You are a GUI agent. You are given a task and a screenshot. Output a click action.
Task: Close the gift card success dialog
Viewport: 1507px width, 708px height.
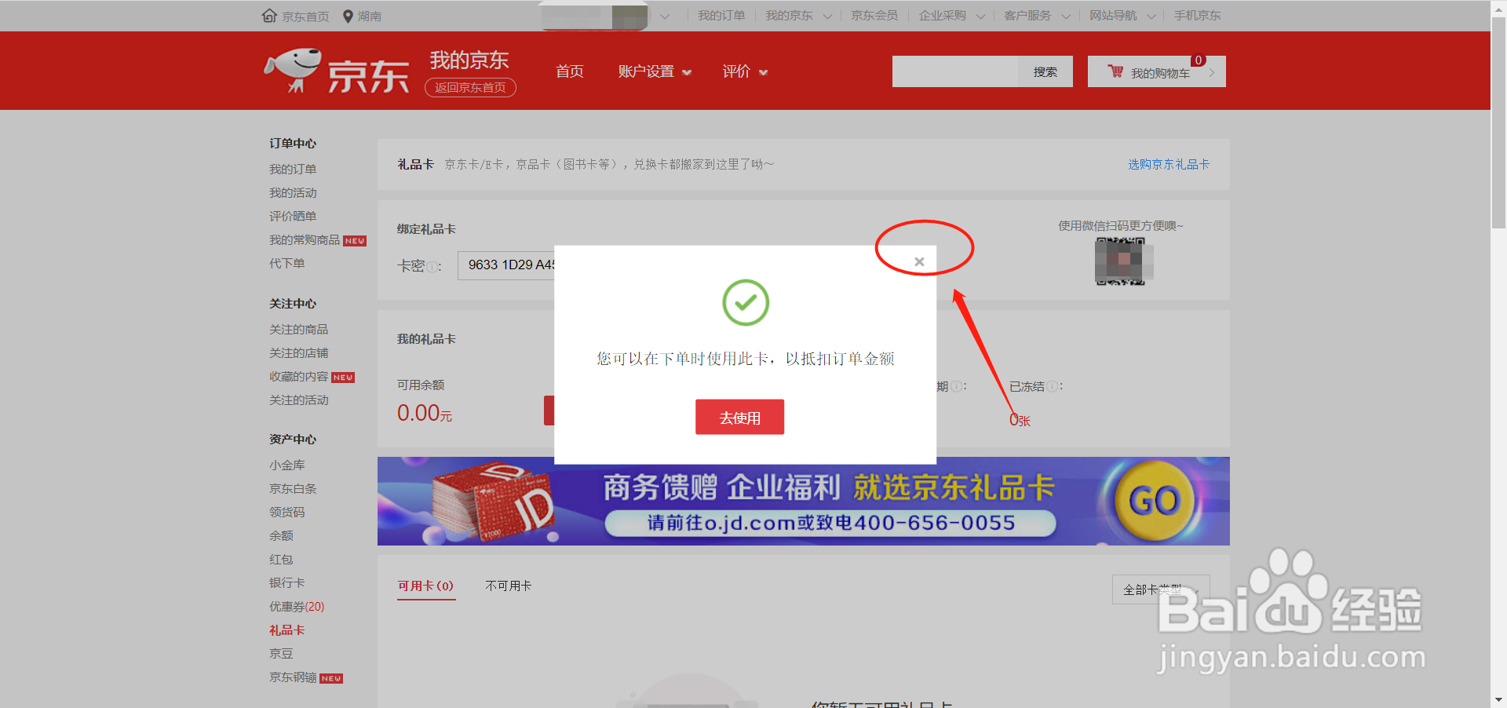pos(919,262)
